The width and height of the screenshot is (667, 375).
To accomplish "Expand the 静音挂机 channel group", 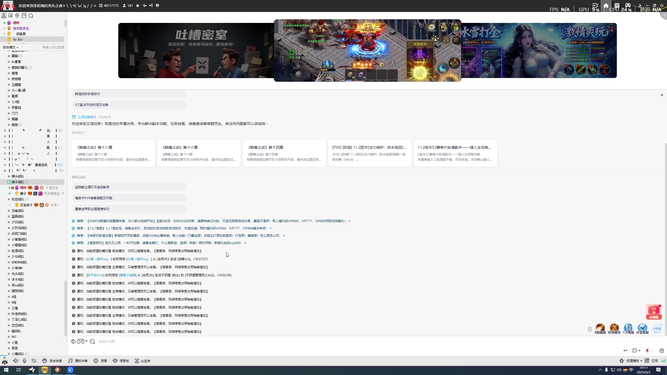I will 5,165.
